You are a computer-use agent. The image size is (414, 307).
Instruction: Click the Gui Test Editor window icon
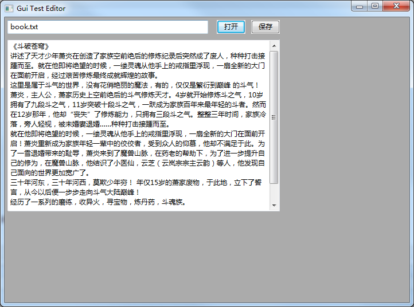9,9
